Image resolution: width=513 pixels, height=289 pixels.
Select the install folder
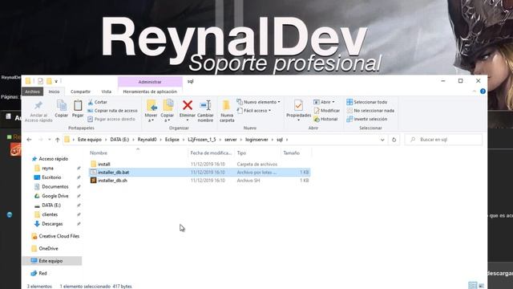tap(200, 164)
